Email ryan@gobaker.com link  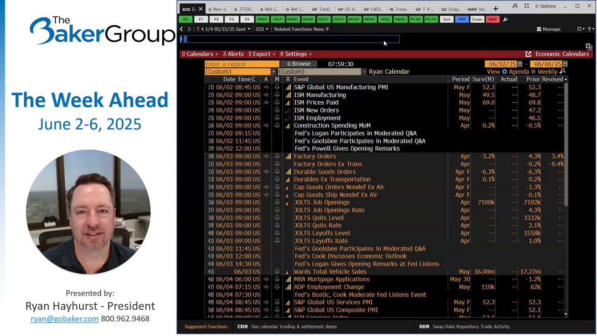click(x=65, y=319)
